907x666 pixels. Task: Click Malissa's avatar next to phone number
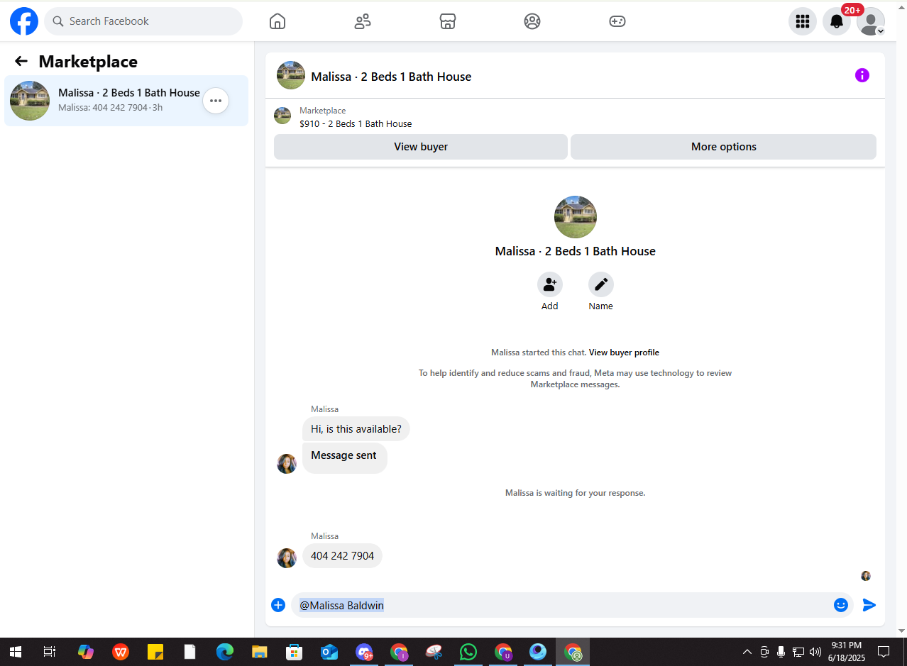pos(287,558)
